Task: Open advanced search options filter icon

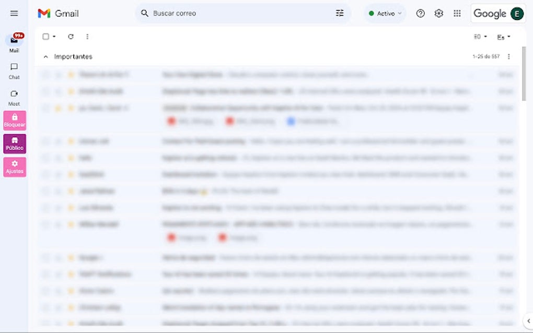Action: tap(340, 13)
